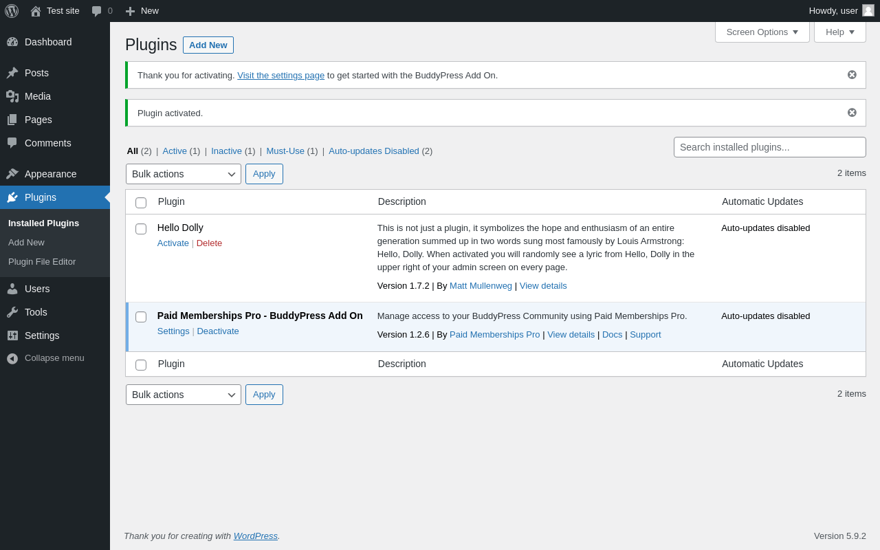Dismiss the BuddyPress thank-you notice
This screenshot has width=880, height=550.
coord(852,75)
